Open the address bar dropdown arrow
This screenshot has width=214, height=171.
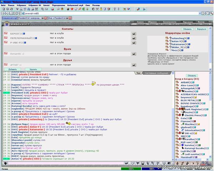click(x=200, y=14)
